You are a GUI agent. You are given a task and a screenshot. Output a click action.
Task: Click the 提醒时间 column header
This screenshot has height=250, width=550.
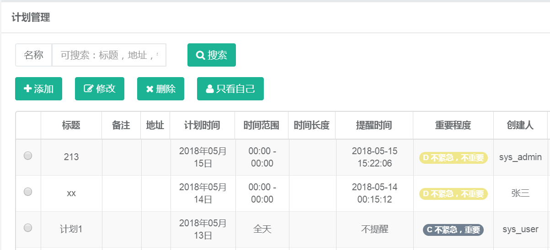pos(374,125)
